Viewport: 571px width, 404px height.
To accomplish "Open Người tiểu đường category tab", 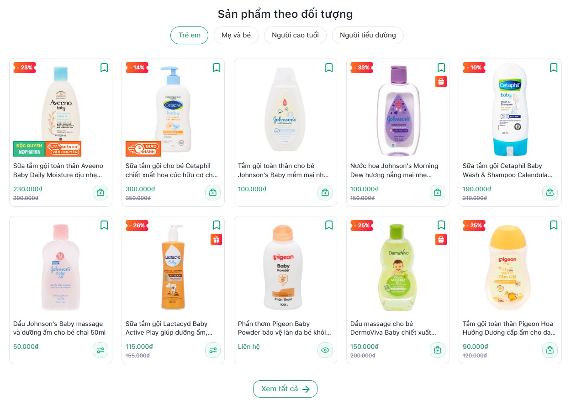I will 367,35.
